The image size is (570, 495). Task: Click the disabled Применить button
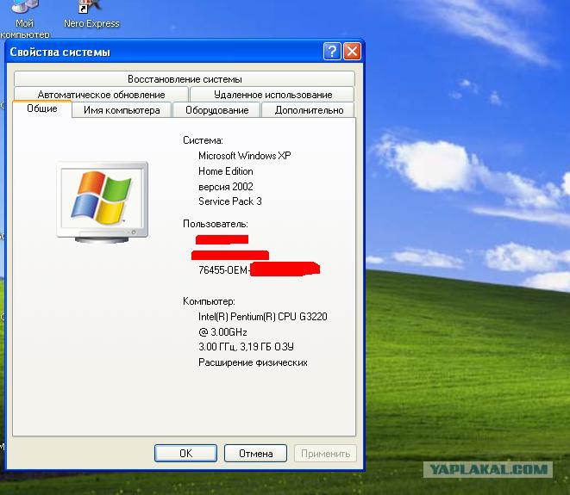(x=325, y=454)
